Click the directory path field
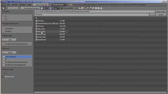Image resolution: width=168 pixels, height=94 pixels. coord(95,11)
